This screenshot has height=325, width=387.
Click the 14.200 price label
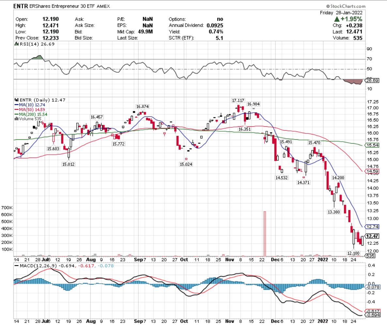point(338,178)
